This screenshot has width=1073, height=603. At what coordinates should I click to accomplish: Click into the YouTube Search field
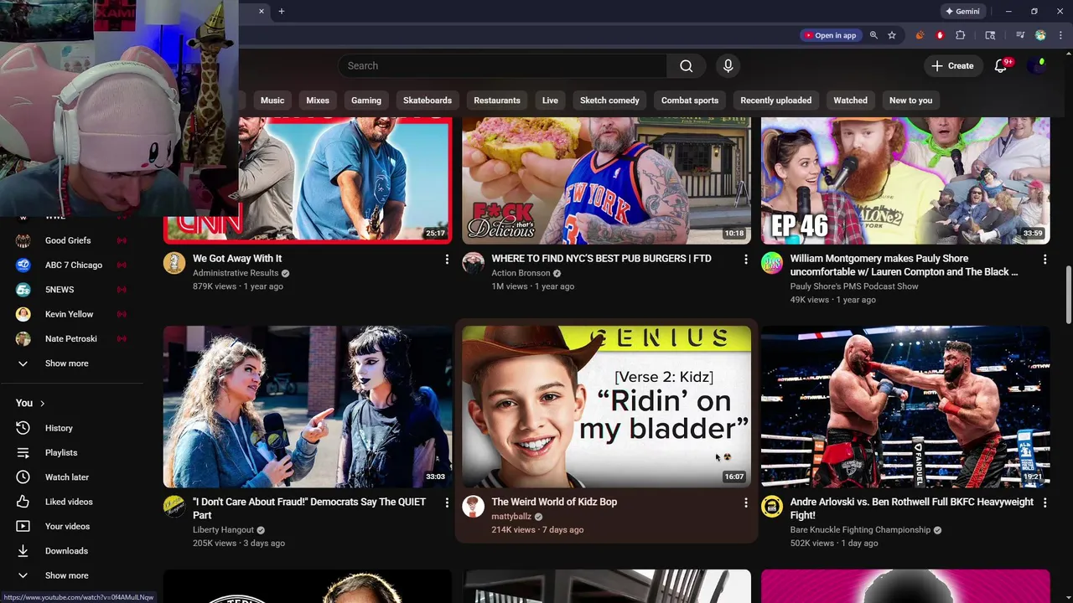point(503,66)
